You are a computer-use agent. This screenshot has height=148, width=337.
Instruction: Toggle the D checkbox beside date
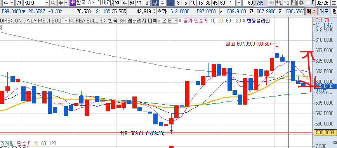click(x=309, y=3)
